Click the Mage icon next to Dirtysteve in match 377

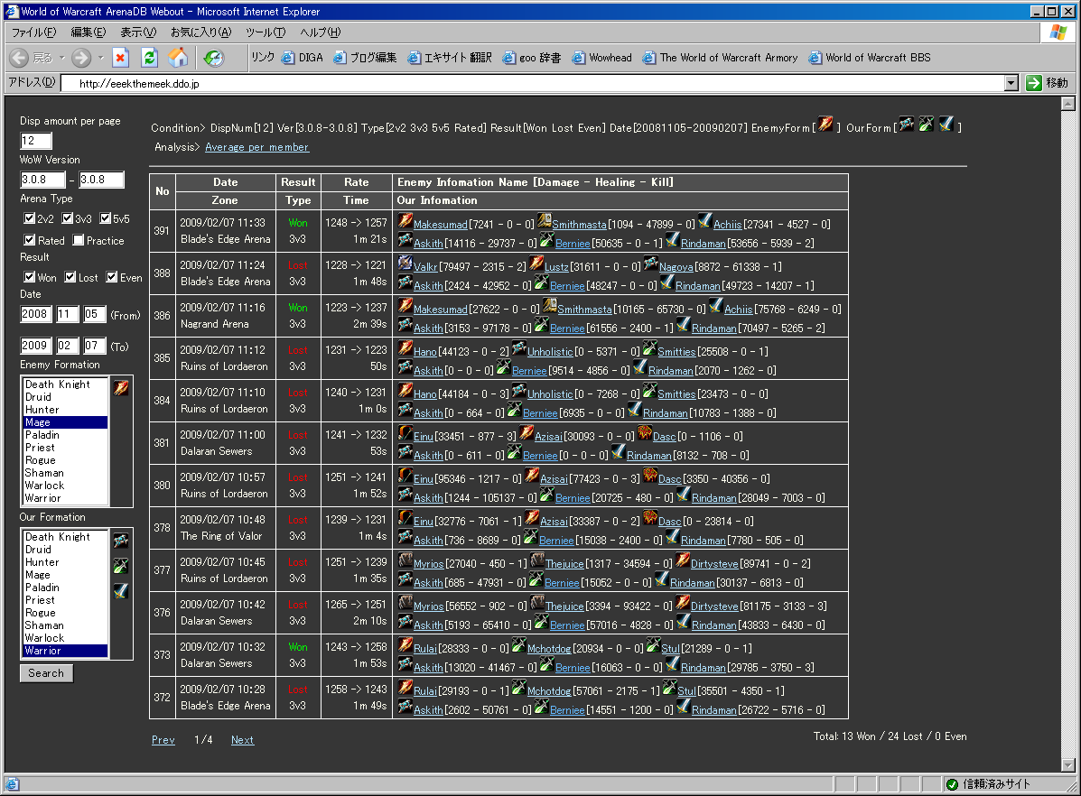point(683,560)
